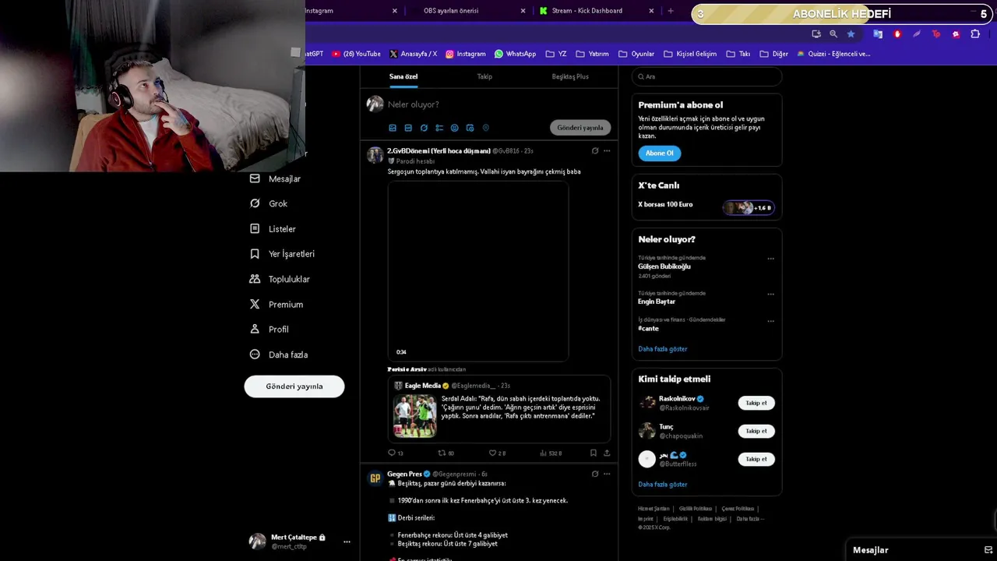Open the browser extensions puzzle icon
The height and width of the screenshot is (561, 997).
[975, 34]
